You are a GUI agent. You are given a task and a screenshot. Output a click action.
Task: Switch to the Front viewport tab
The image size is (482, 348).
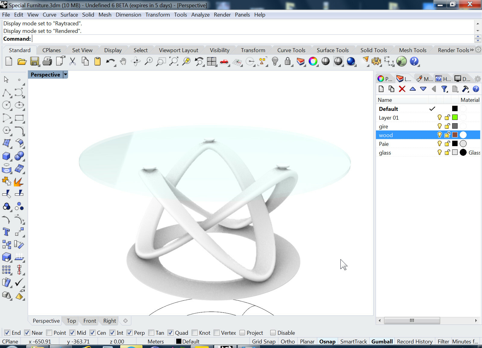point(90,321)
